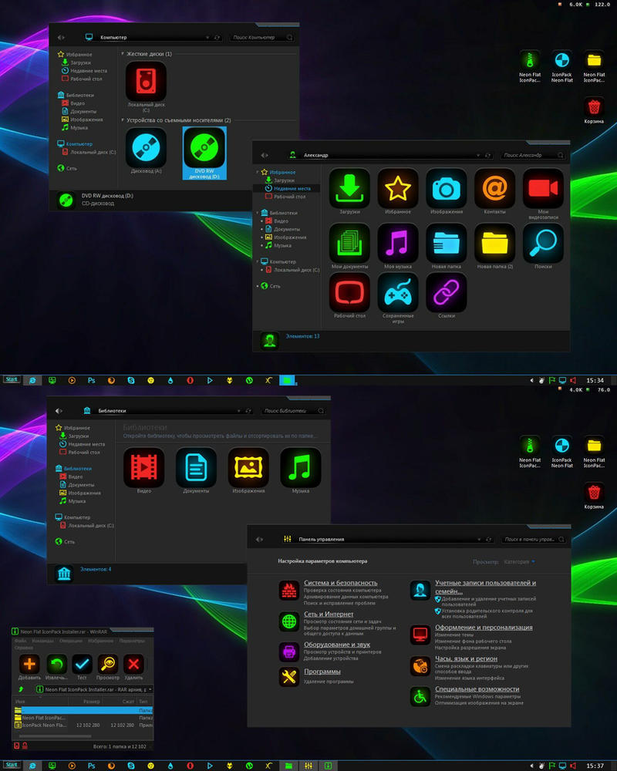Image resolution: width=617 pixels, height=771 pixels.
Task: Click the WinRAR Добавить (Add) icon
Action: click(x=29, y=664)
